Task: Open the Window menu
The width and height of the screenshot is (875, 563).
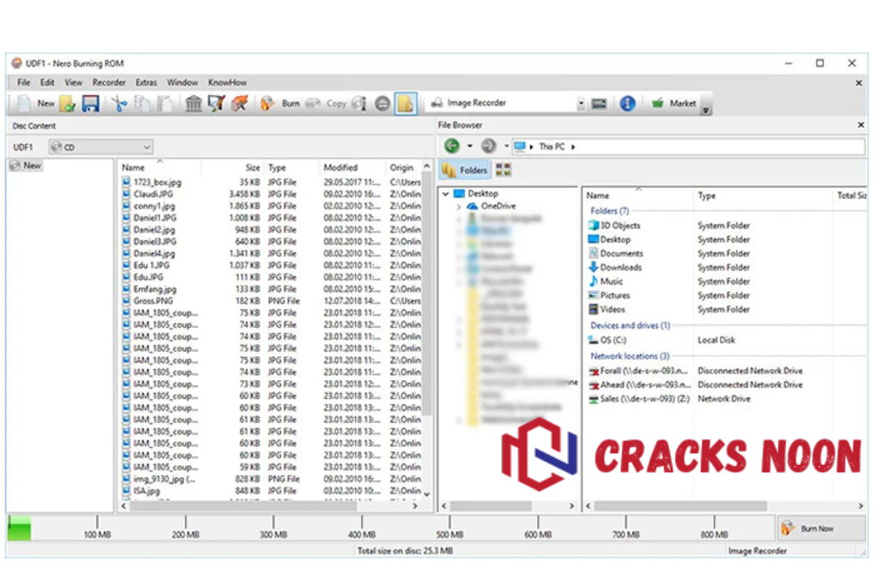Action: [x=183, y=82]
